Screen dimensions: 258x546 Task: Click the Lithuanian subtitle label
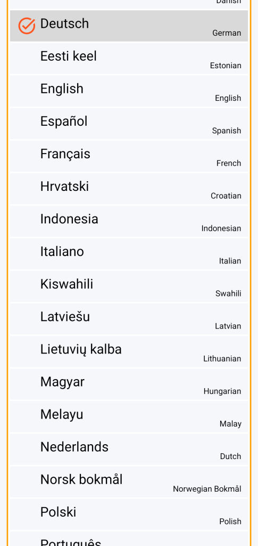point(222,359)
